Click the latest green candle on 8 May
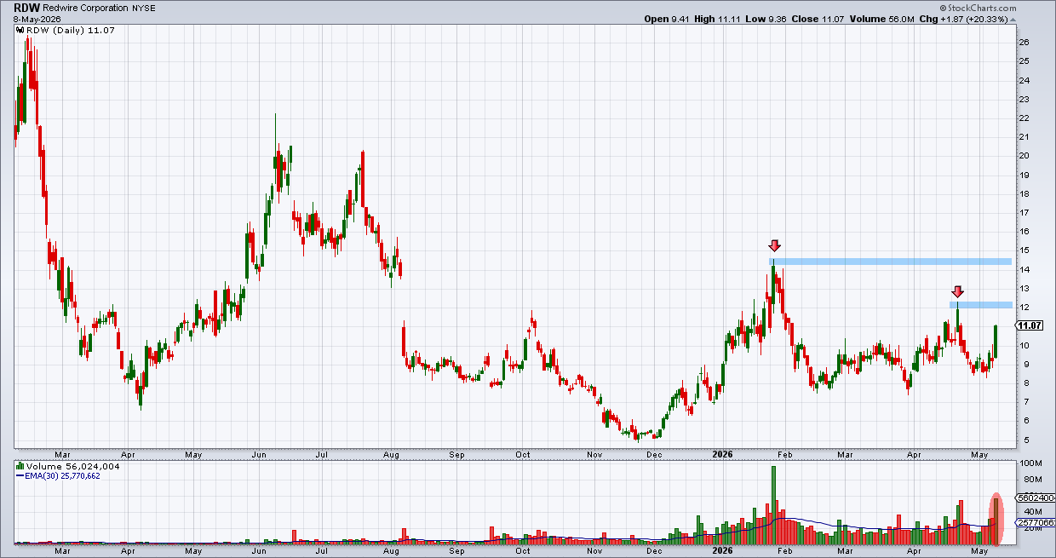Image resolution: width=1056 pixels, height=558 pixels. coord(995,341)
